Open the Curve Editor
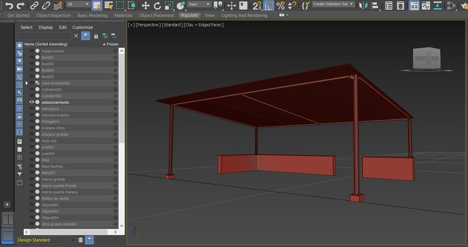 point(425,5)
